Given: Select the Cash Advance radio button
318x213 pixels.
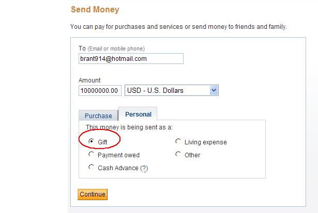Looking at the screenshot, I should click(92, 167).
